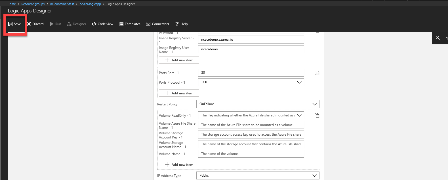Click the Image Registry Server field
Image resolution: width=448 pixels, height=180 pixels.
251,40
